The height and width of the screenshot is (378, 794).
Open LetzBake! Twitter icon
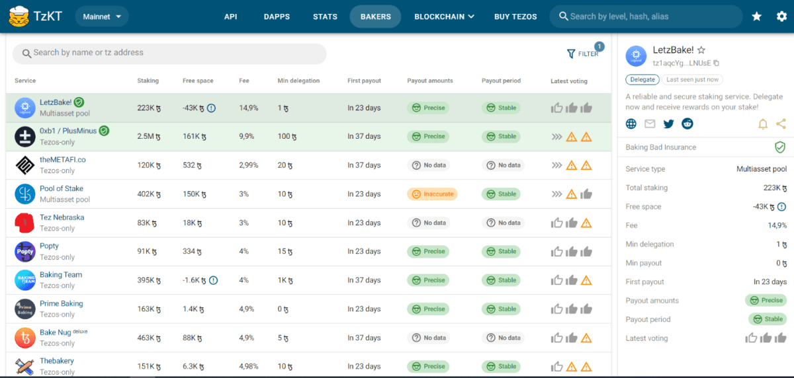coord(668,124)
